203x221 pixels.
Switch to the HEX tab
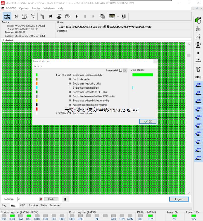[22, 206]
